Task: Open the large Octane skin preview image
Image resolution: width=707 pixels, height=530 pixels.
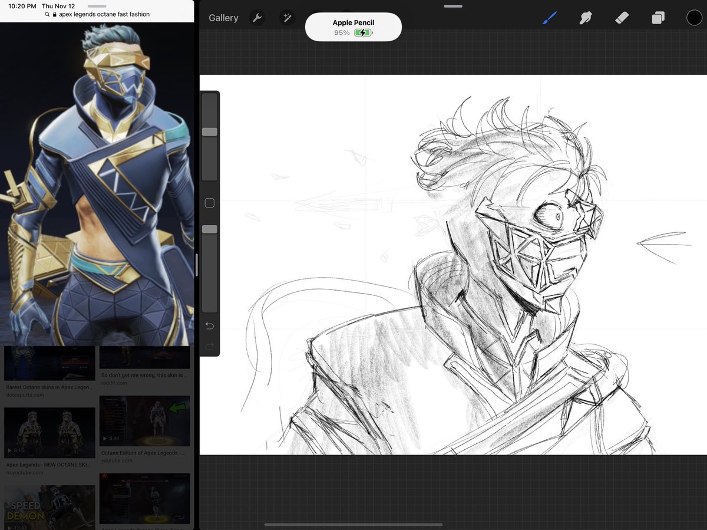Action: pyautogui.click(x=97, y=184)
